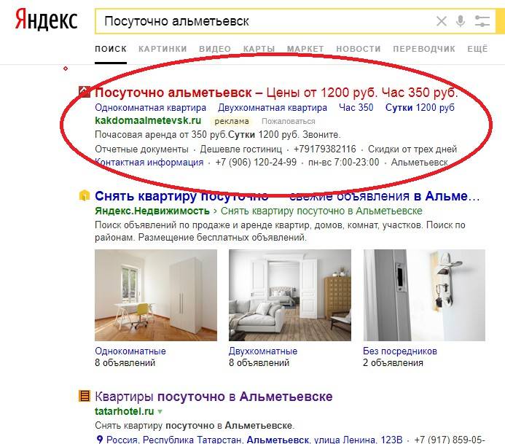Click the Яндекс logo
505x444 pixels.
coord(47,20)
